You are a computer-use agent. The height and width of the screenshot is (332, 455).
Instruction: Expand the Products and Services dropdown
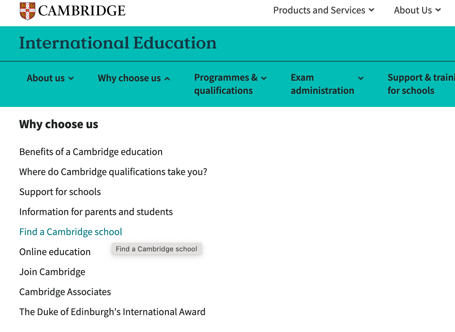coord(324,10)
